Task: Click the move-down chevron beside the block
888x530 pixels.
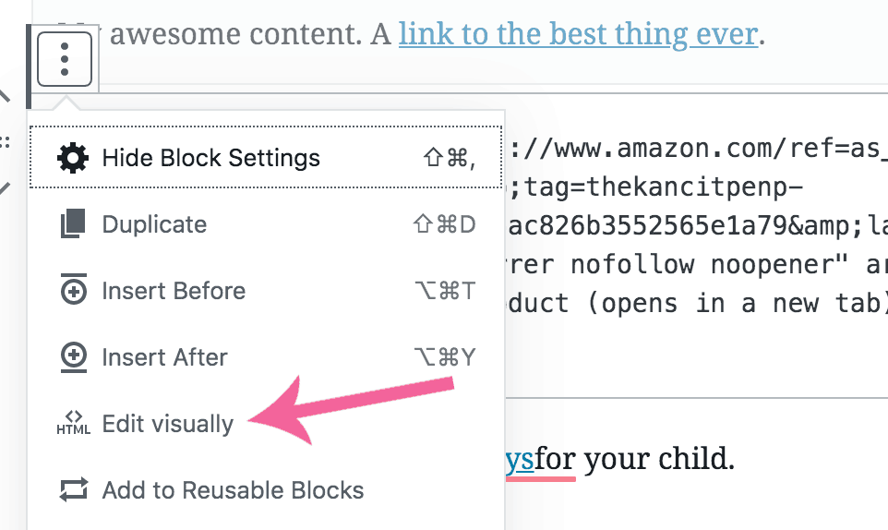Action: tap(5, 188)
